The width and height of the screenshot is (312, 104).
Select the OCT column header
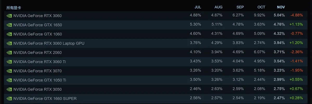261,7
